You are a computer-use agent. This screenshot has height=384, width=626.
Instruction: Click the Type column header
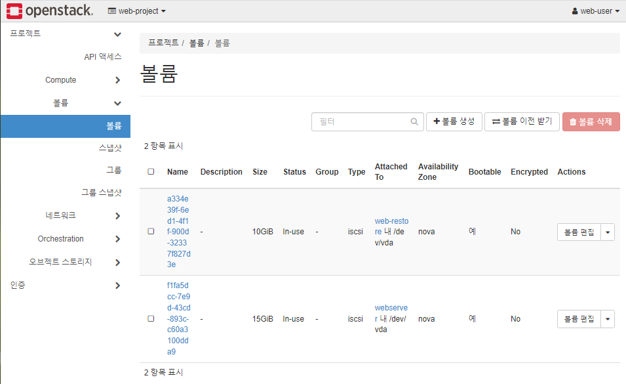357,172
